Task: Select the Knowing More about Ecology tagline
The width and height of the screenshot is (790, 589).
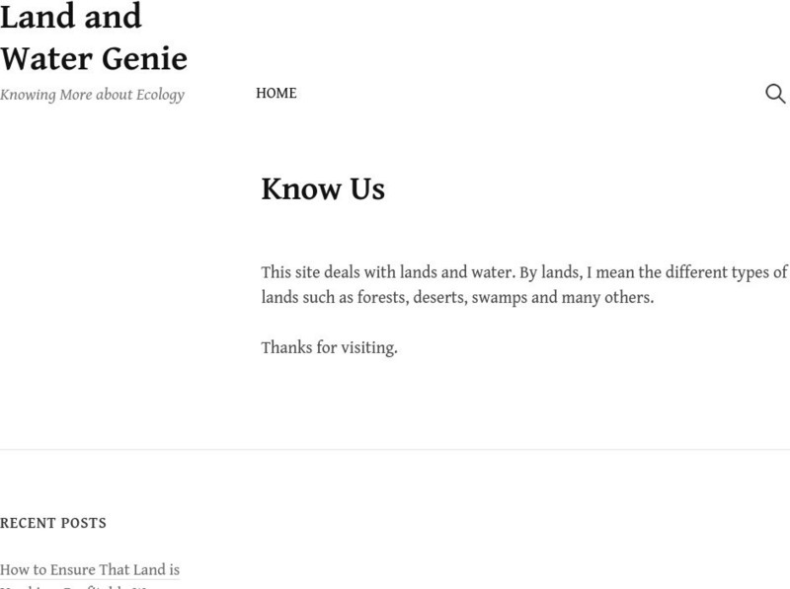Action: (93, 95)
